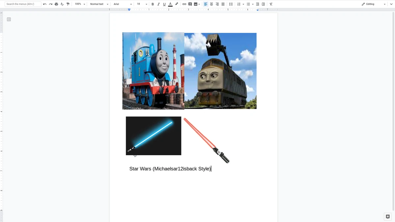Insert a link
The width and height of the screenshot is (395, 222).
click(184, 4)
